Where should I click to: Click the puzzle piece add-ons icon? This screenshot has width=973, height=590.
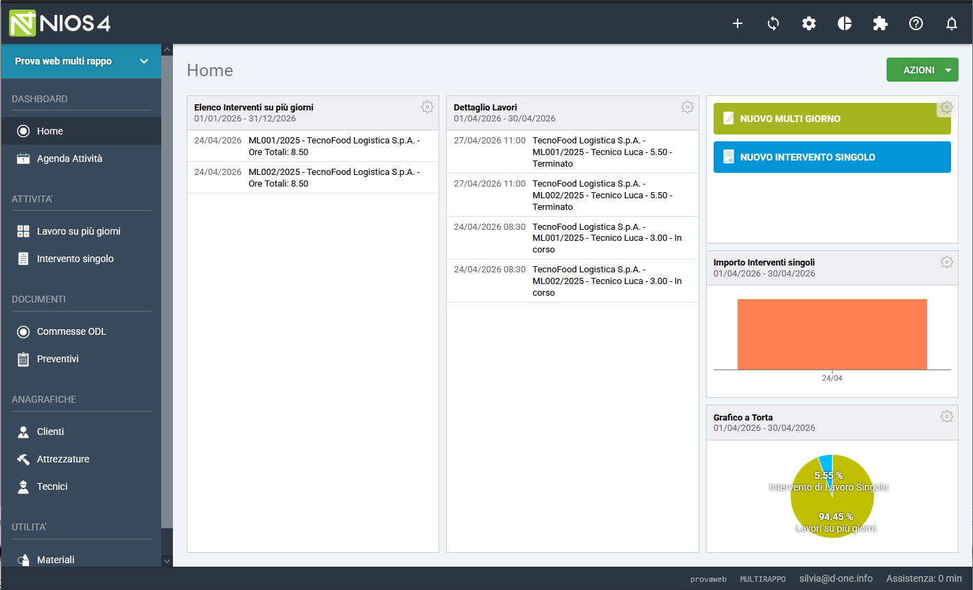tap(880, 23)
